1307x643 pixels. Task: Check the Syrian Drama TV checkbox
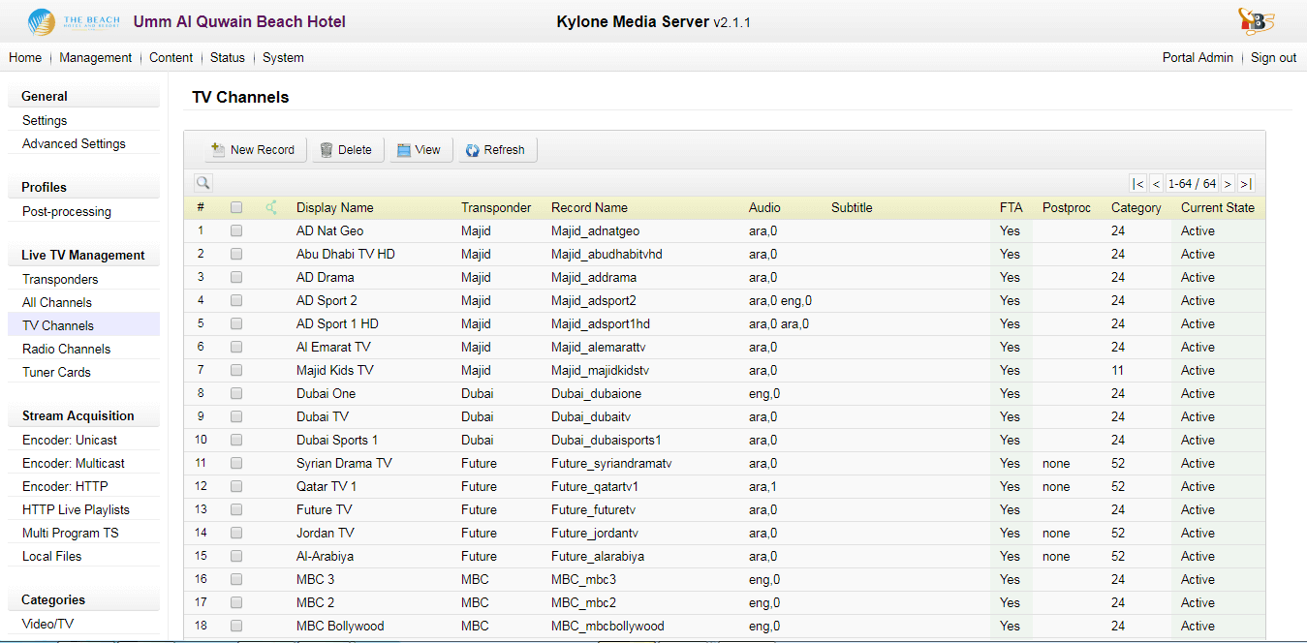236,463
